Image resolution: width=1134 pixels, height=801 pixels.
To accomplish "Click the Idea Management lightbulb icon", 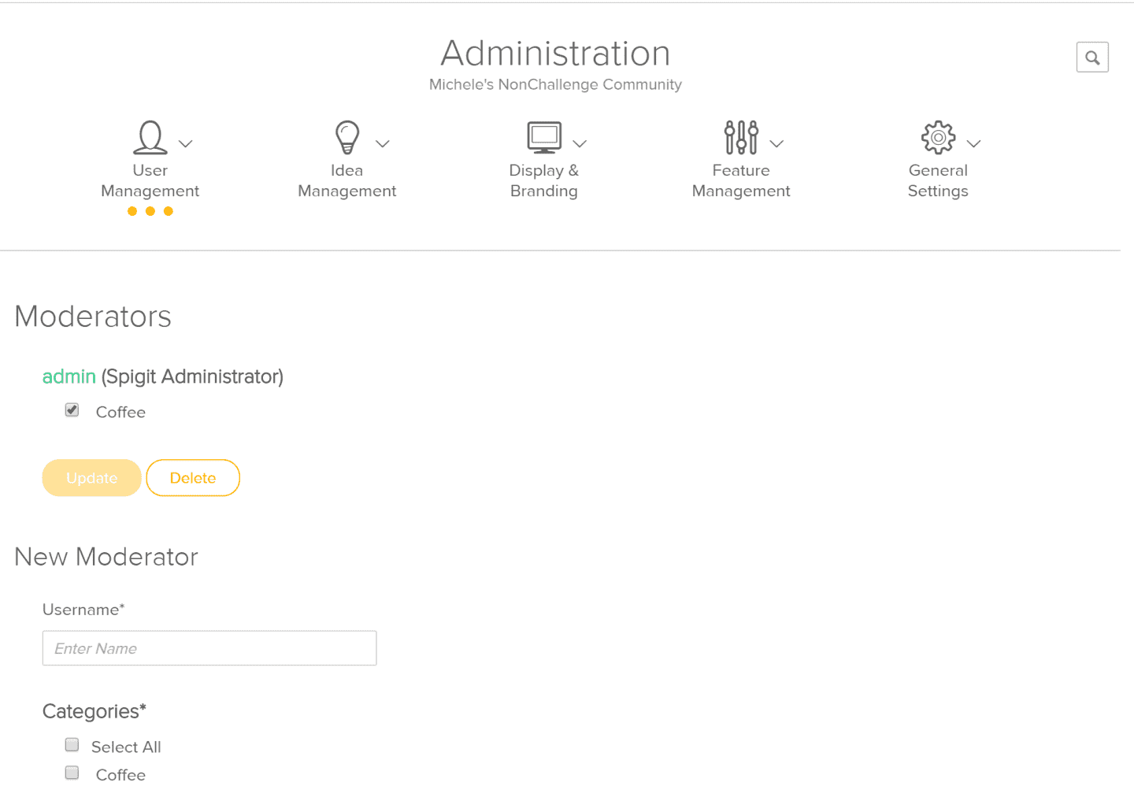I will [347, 137].
